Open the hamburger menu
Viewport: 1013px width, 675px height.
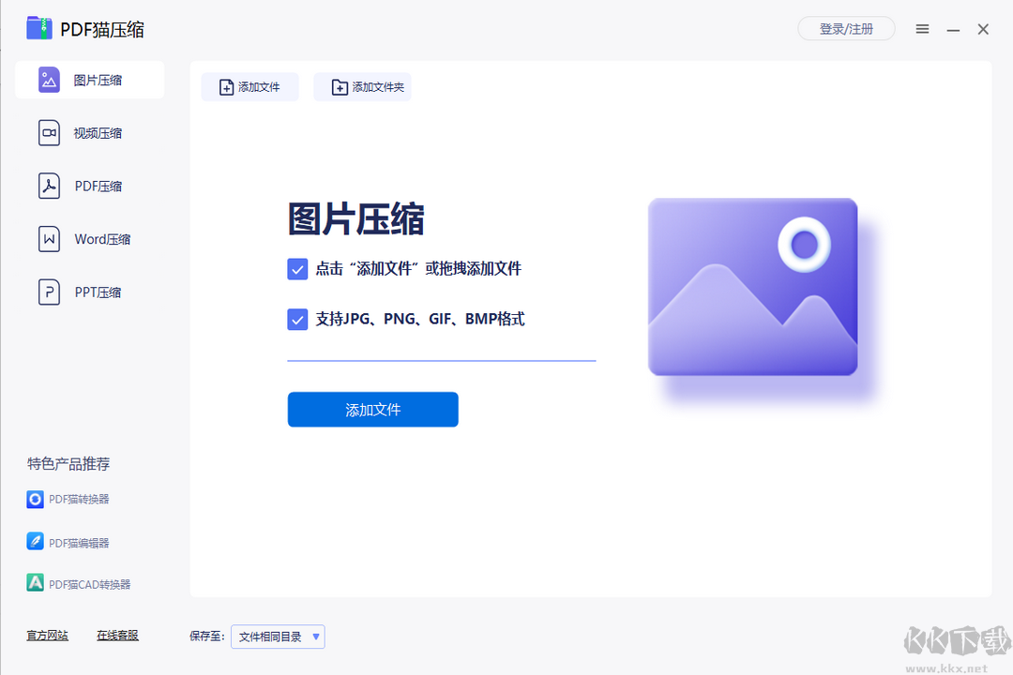(x=922, y=29)
